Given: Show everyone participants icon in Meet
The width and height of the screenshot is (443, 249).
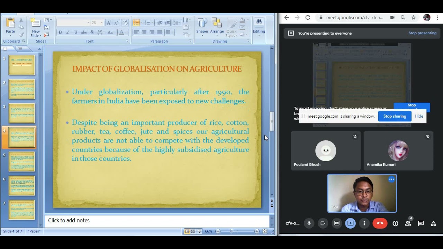Looking at the screenshot, I should click(408, 223).
